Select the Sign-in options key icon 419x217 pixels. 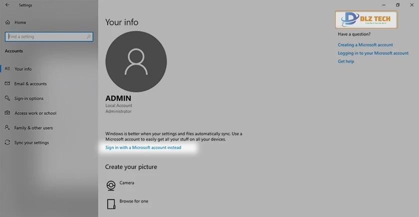click(7, 98)
